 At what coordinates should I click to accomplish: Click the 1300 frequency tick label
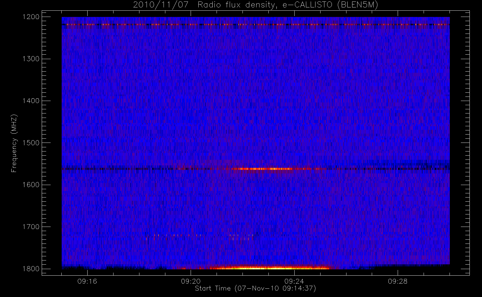point(31,59)
